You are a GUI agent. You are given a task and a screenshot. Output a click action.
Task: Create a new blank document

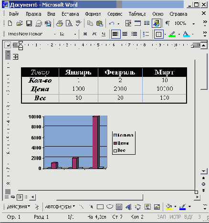(x=10, y=23)
